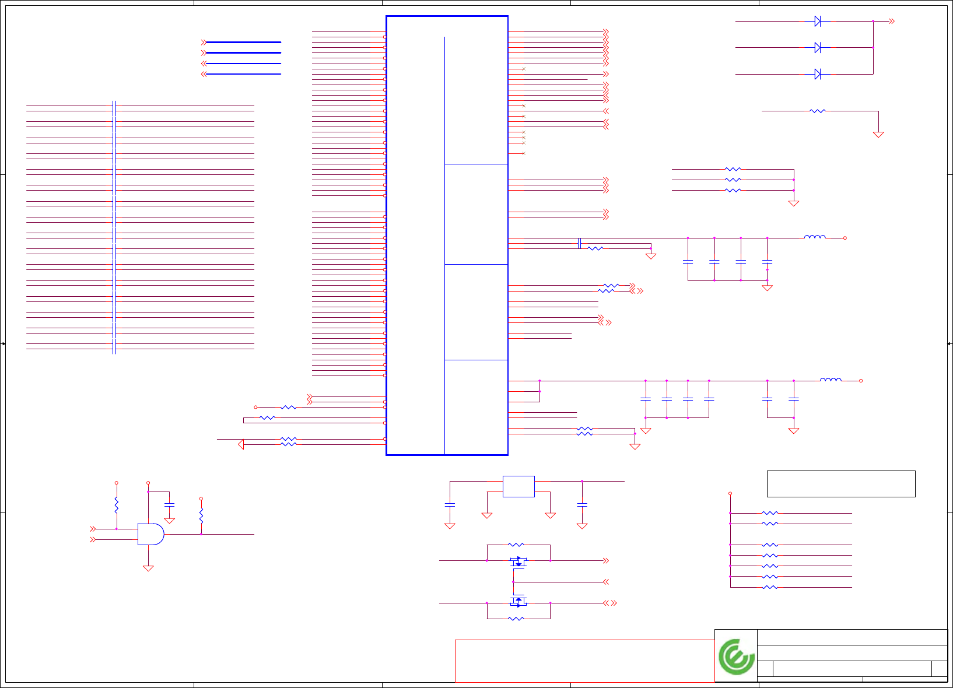Click the small blue regulator rectangle component
Viewport: 953px width, 688px height.
(x=518, y=486)
